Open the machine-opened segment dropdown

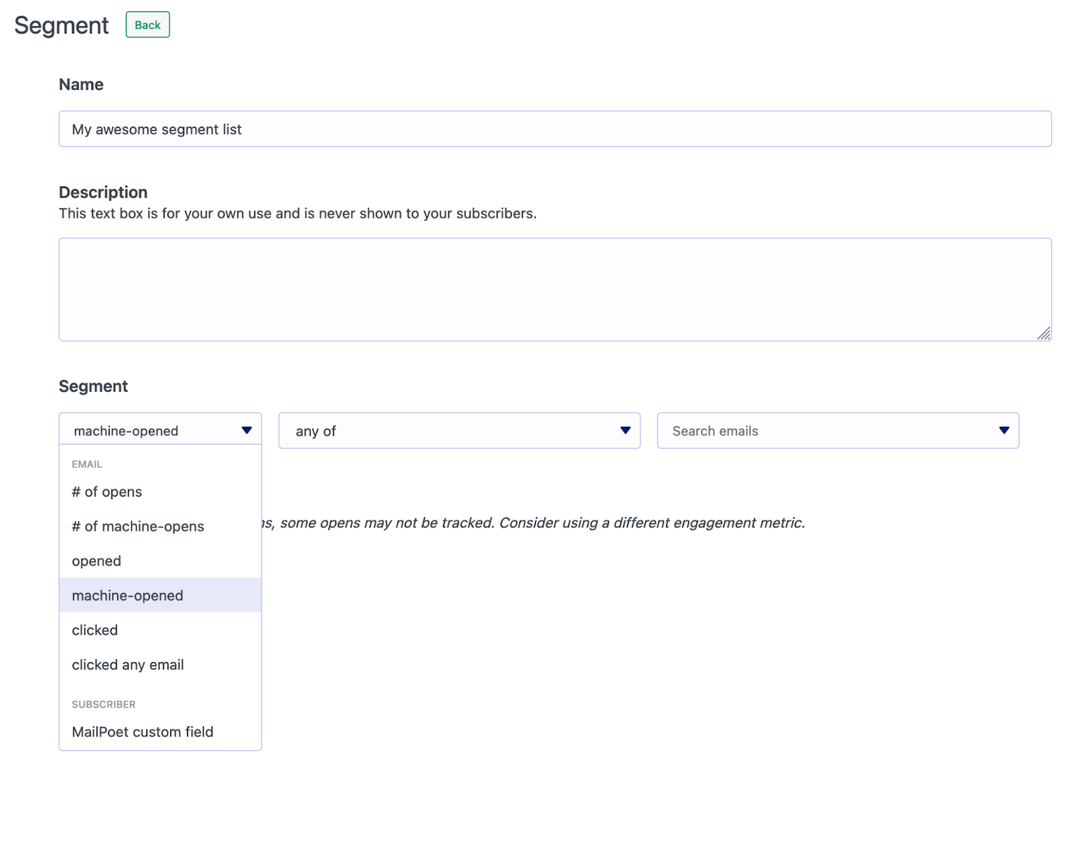160,430
